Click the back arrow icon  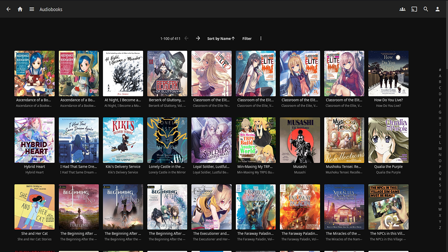8,9
